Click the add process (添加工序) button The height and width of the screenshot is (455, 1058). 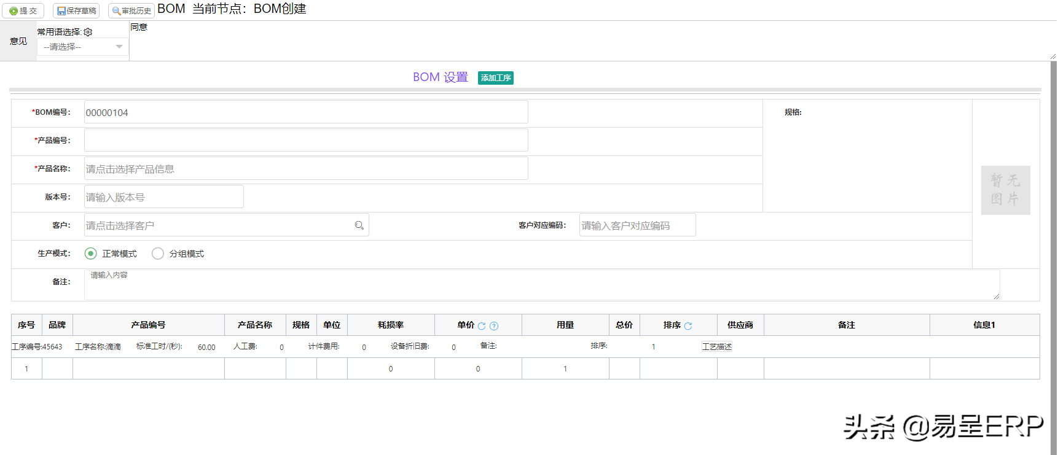tap(496, 78)
